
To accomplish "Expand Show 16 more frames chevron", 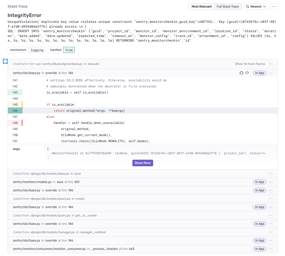I will click(x=271, y=64).
